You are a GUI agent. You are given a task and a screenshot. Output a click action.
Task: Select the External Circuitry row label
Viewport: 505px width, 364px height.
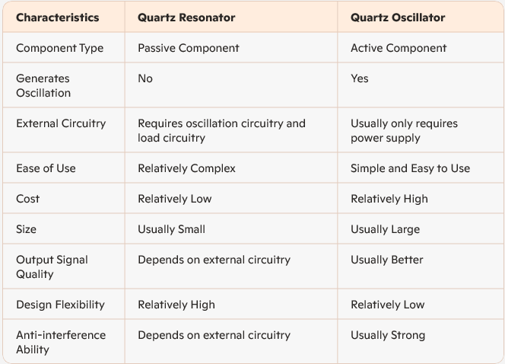tap(61, 123)
